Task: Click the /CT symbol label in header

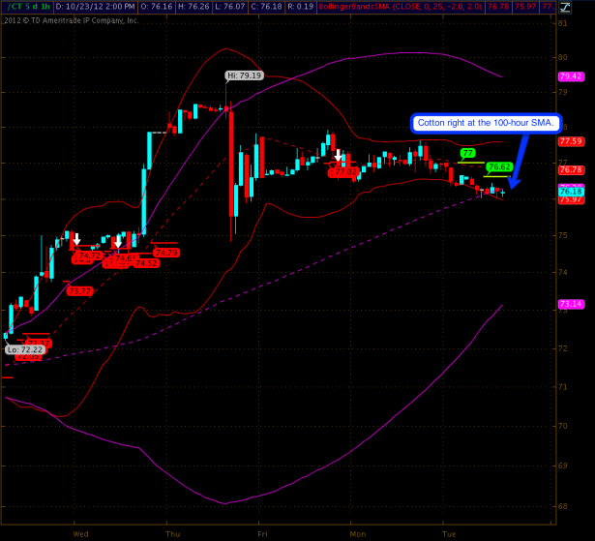Action: tap(15, 6)
